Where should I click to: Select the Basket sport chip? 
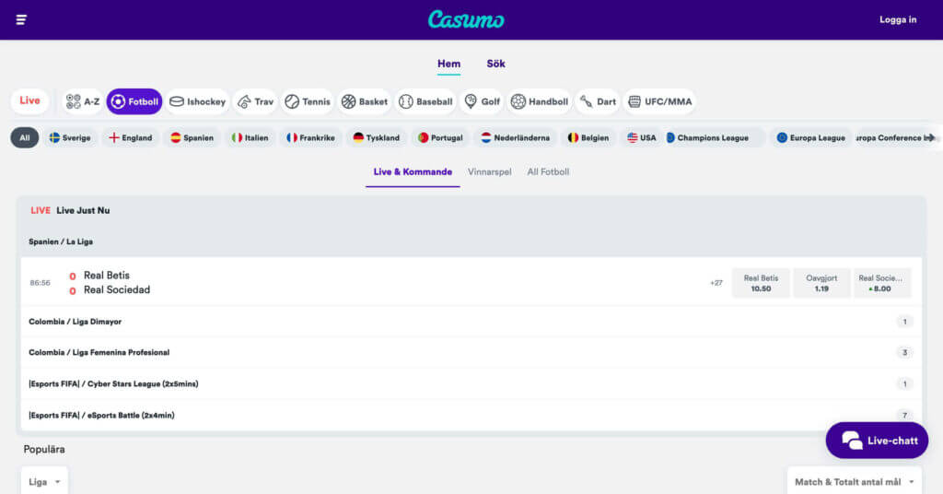tap(365, 101)
